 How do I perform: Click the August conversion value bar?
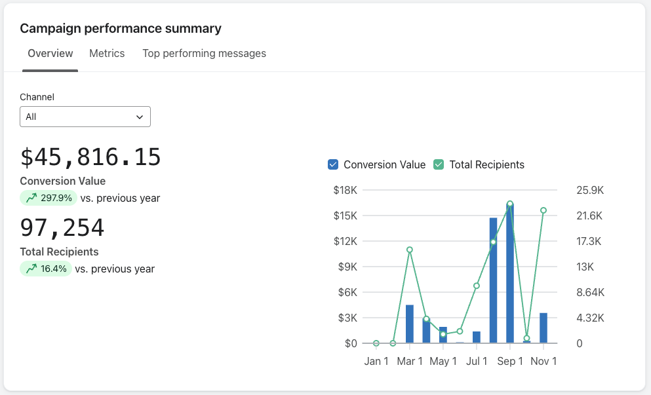(x=493, y=282)
